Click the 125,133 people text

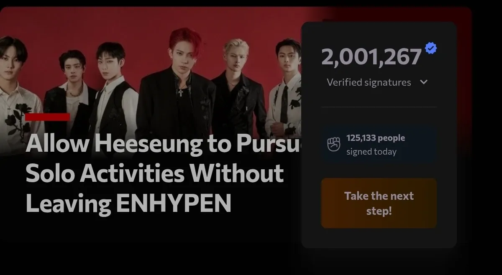coord(376,138)
